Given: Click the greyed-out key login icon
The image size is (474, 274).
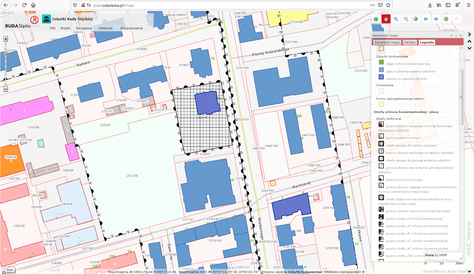Looking at the screenshot, I should pos(456,19).
